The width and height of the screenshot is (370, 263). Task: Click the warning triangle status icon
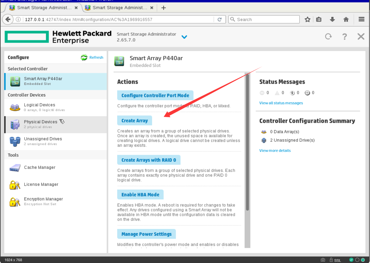277,93
